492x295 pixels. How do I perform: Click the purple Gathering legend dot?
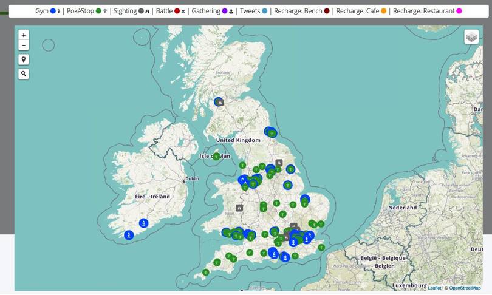coord(225,11)
